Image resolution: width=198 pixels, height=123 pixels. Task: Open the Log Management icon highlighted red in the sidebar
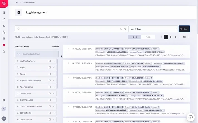tap(4, 45)
